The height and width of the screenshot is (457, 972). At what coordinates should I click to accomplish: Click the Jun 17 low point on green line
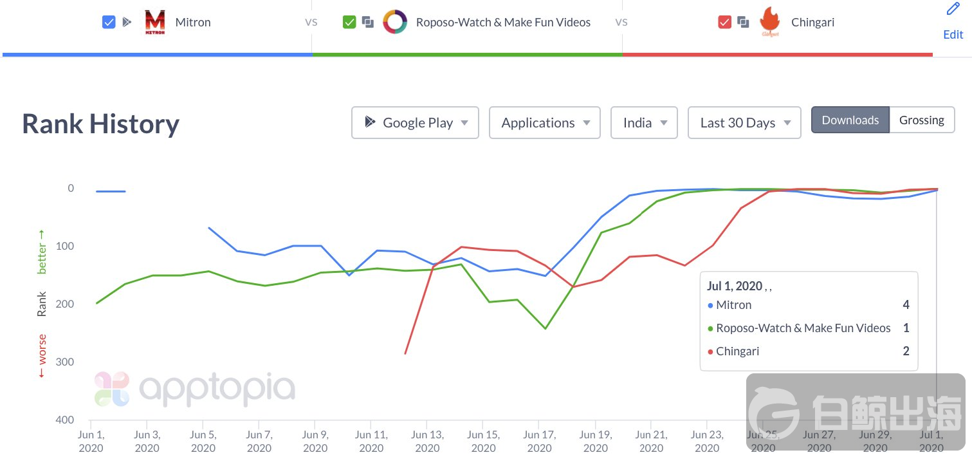pos(546,328)
